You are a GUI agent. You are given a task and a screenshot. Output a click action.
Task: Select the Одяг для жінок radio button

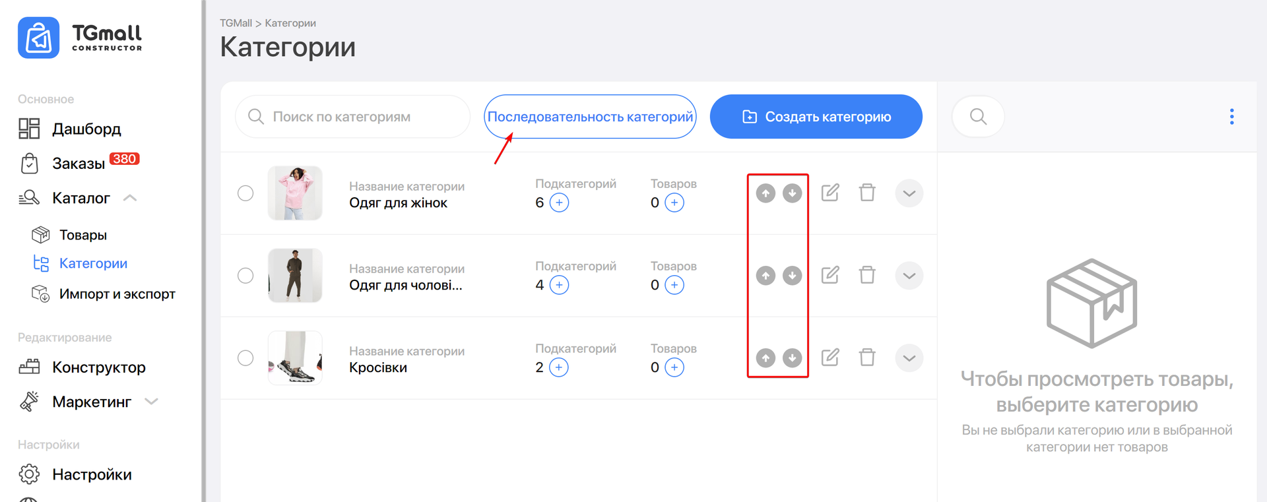tap(245, 193)
